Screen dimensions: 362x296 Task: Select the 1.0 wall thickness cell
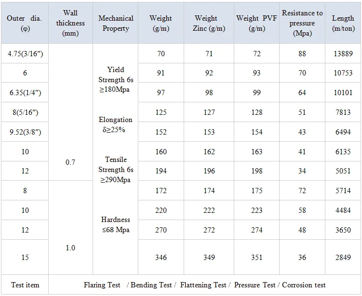click(x=70, y=248)
